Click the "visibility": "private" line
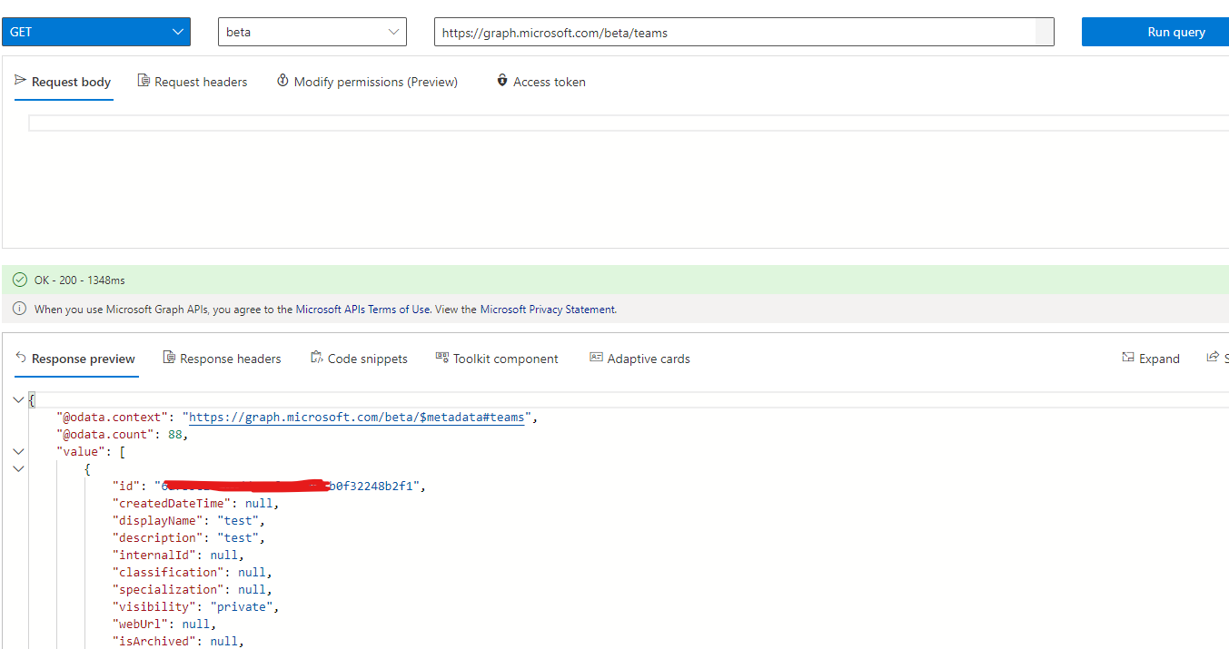The width and height of the screenshot is (1229, 649). coord(195,607)
